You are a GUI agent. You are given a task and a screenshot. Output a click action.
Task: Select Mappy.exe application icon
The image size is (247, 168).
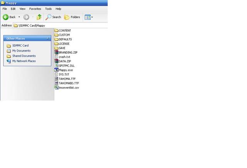(x=56, y=70)
